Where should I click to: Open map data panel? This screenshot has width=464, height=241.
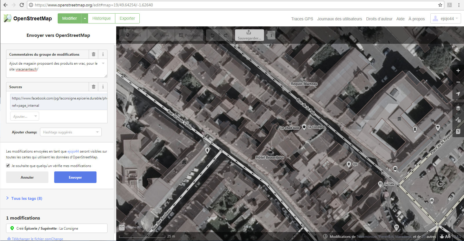[458, 120]
